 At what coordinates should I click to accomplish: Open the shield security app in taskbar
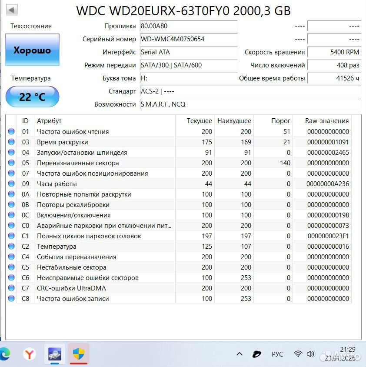(x=79, y=354)
